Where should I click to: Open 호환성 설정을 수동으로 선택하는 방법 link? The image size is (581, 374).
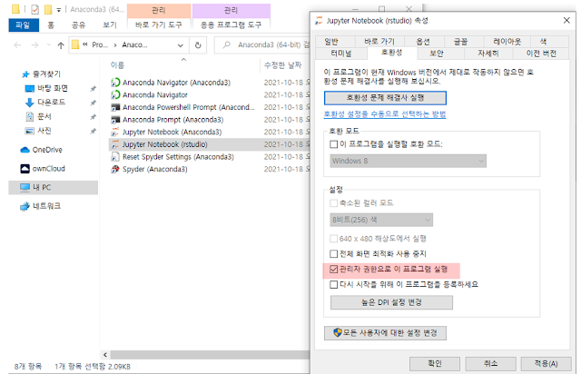tap(385, 114)
